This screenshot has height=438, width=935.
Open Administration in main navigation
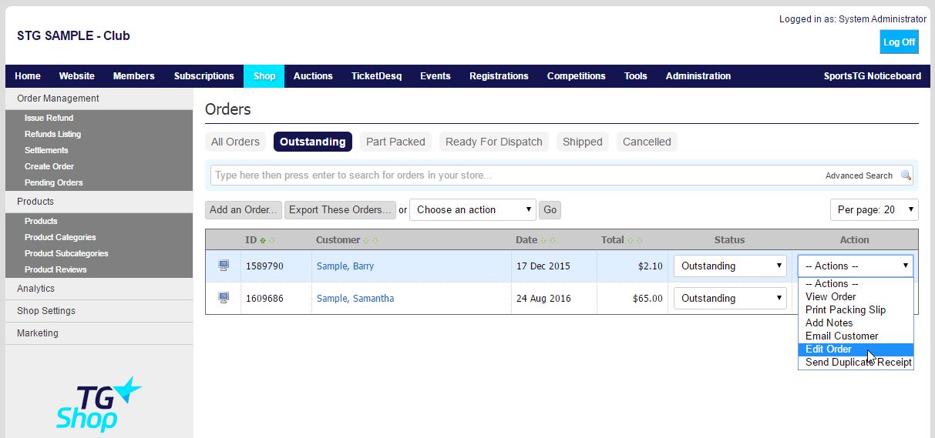pyautogui.click(x=698, y=76)
